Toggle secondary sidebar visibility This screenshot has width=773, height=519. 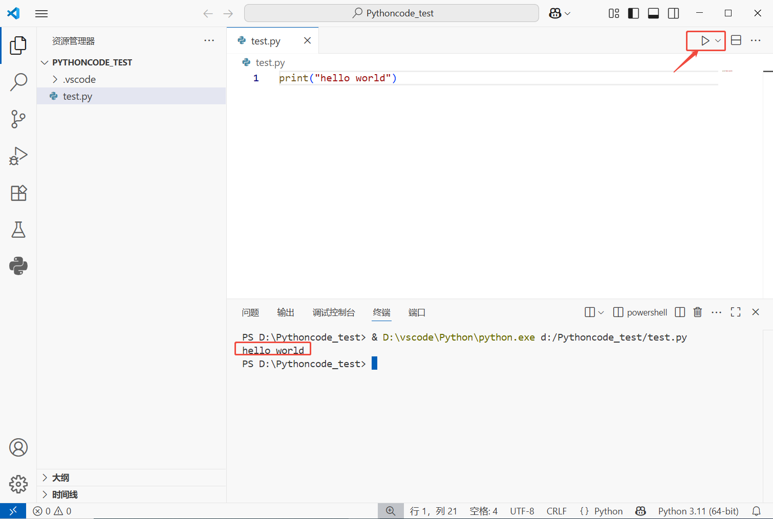point(674,13)
